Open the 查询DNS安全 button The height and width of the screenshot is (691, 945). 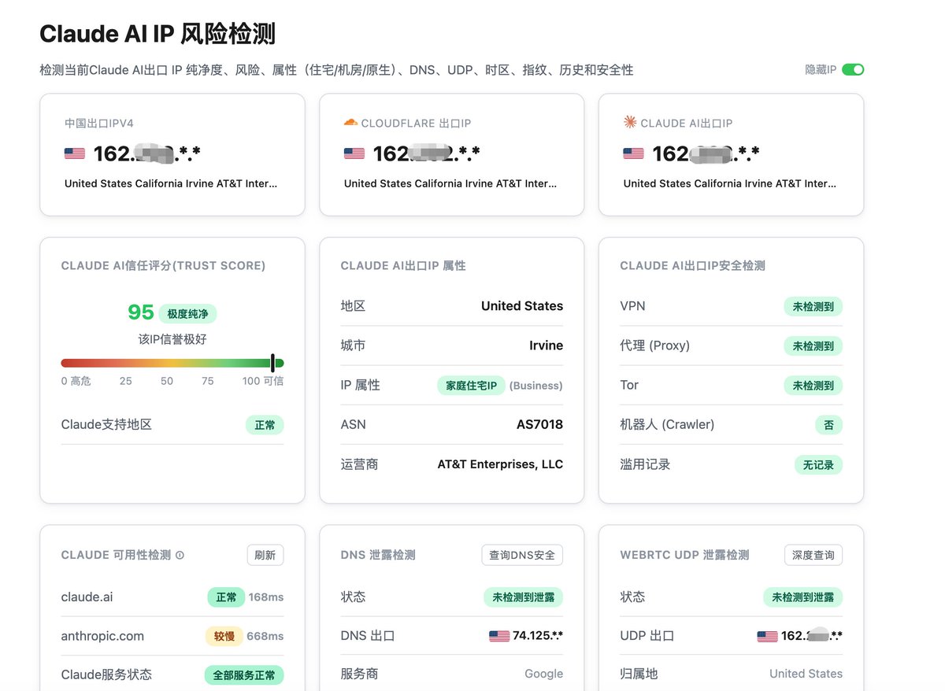[x=522, y=555]
